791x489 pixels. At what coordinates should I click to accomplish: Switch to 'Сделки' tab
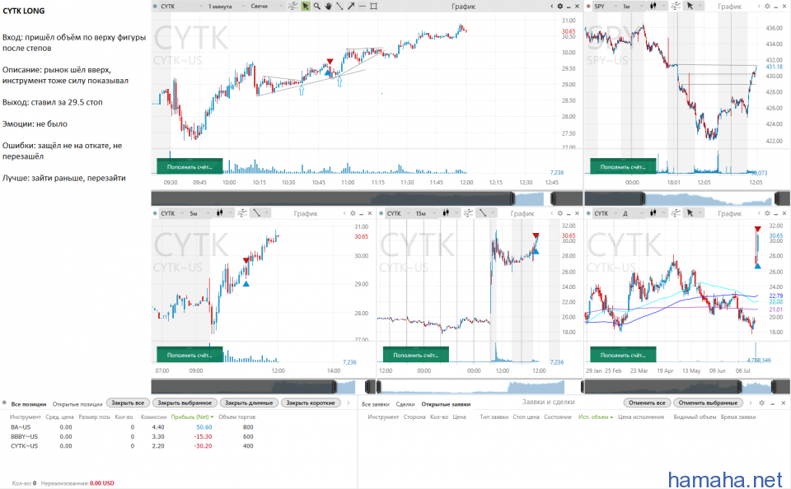pyautogui.click(x=405, y=404)
